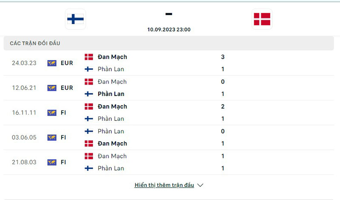This screenshot has height=200, width=340.
Task: Click the world map icon for 12.06.21 match
Action: tap(52, 88)
